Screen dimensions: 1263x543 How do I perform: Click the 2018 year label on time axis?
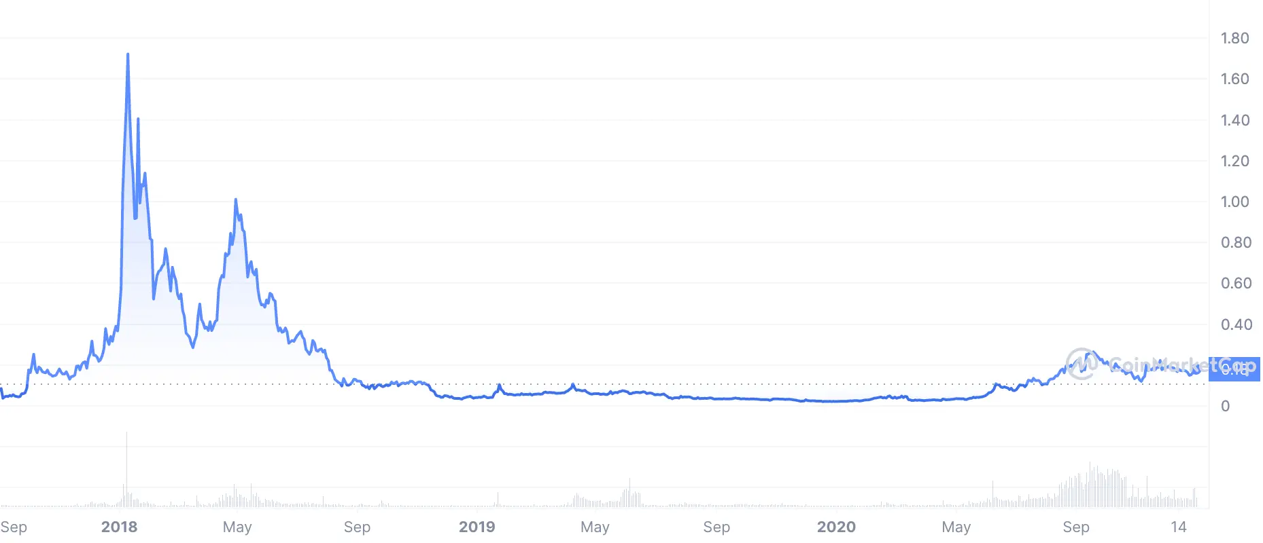coord(119,527)
